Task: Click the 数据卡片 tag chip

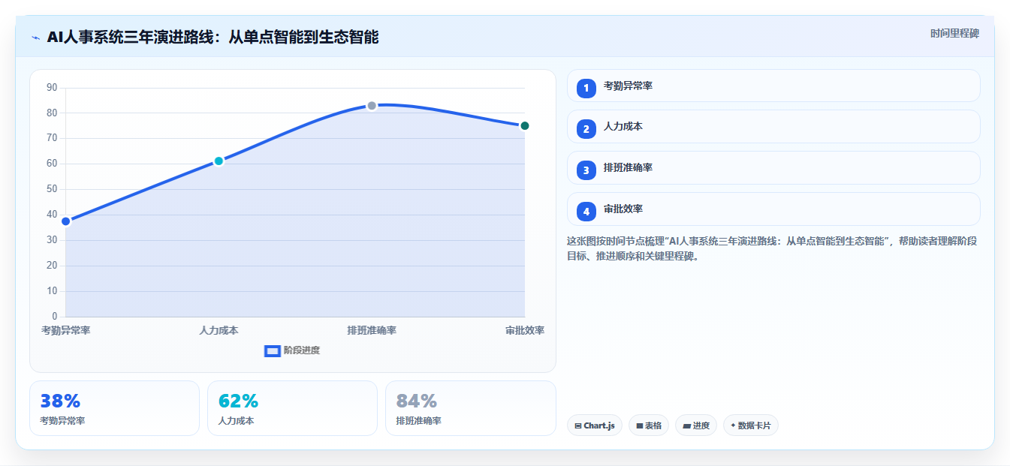Action: pyautogui.click(x=751, y=425)
